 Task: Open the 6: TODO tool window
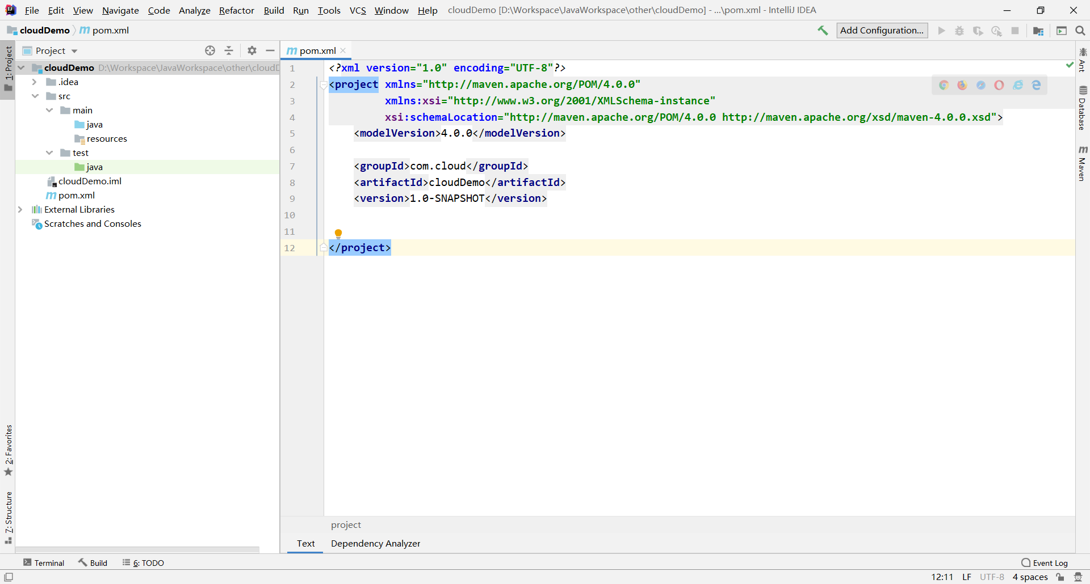pyautogui.click(x=143, y=562)
